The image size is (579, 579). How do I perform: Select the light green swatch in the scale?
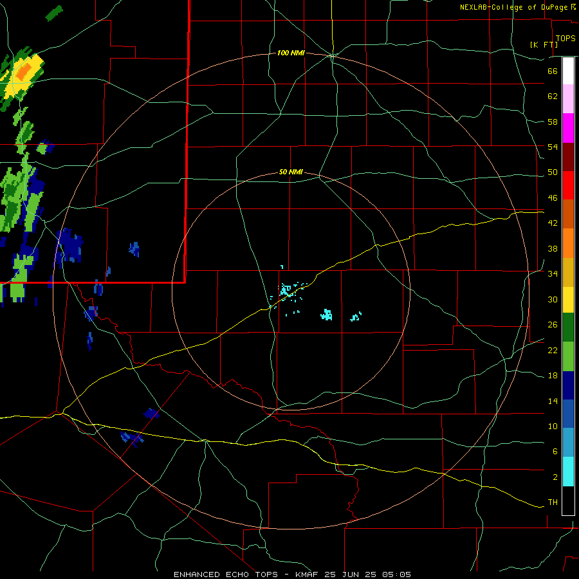tap(568, 356)
